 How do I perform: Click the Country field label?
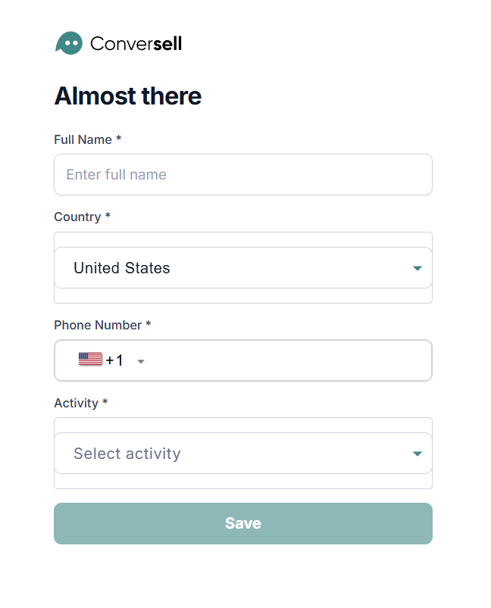[77, 217]
